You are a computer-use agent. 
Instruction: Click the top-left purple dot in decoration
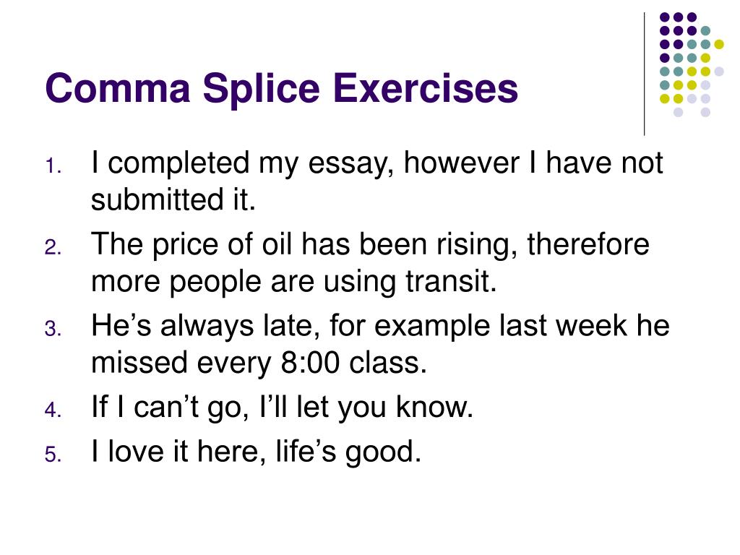coord(665,17)
